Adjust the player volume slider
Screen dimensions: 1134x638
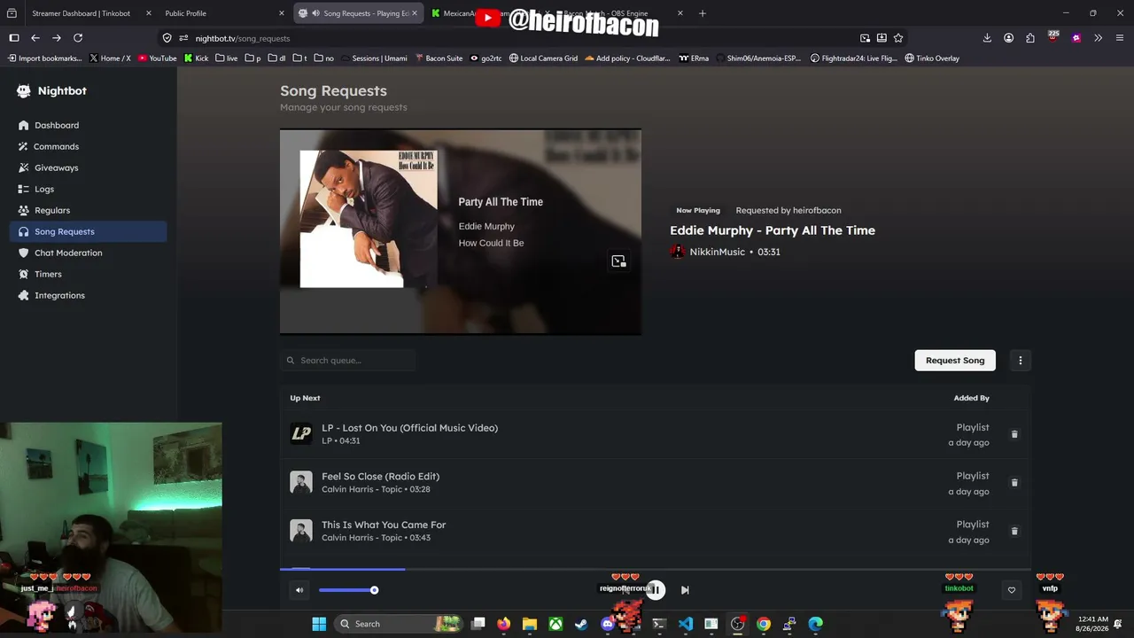pos(347,590)
